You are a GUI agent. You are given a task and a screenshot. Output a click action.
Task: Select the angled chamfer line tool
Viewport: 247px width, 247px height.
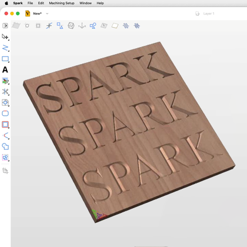click(x=6, y=135)
